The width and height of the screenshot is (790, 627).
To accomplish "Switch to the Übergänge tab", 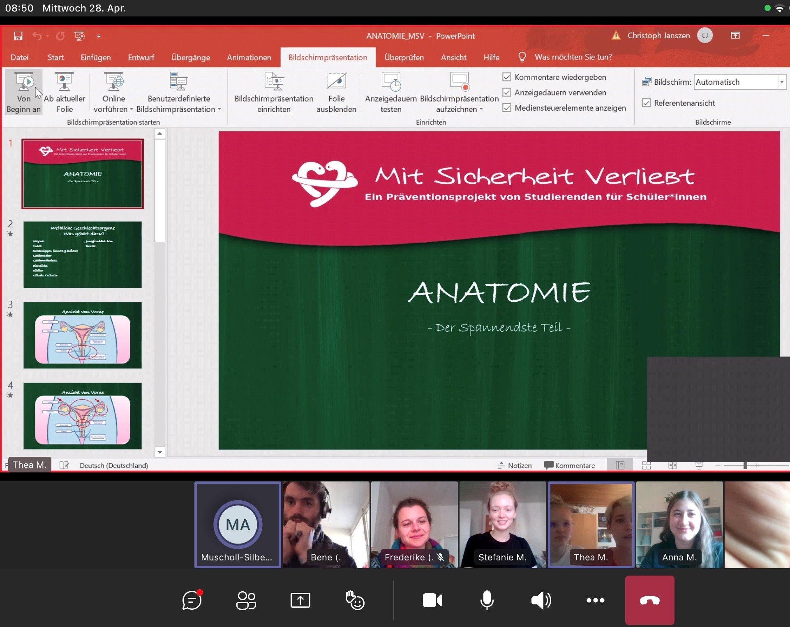I will [191, 57].
